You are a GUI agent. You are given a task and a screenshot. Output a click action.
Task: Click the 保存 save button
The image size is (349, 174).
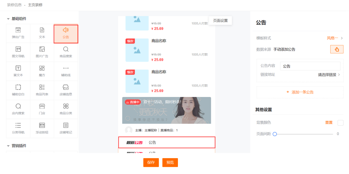pyautogui.click(x=151, y=162)
